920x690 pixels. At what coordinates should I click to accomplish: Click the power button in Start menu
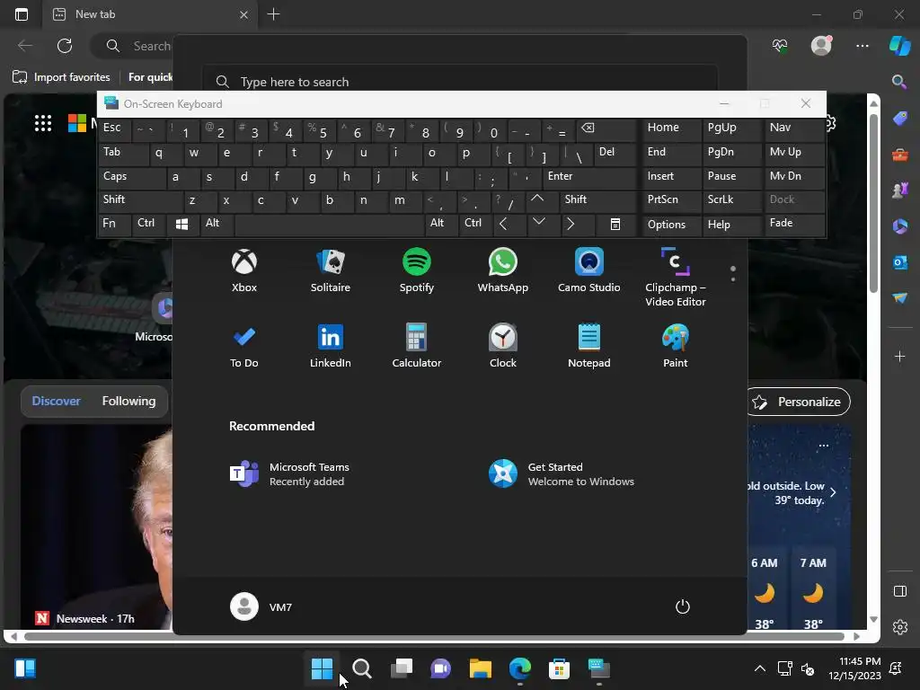pos(683,606)
